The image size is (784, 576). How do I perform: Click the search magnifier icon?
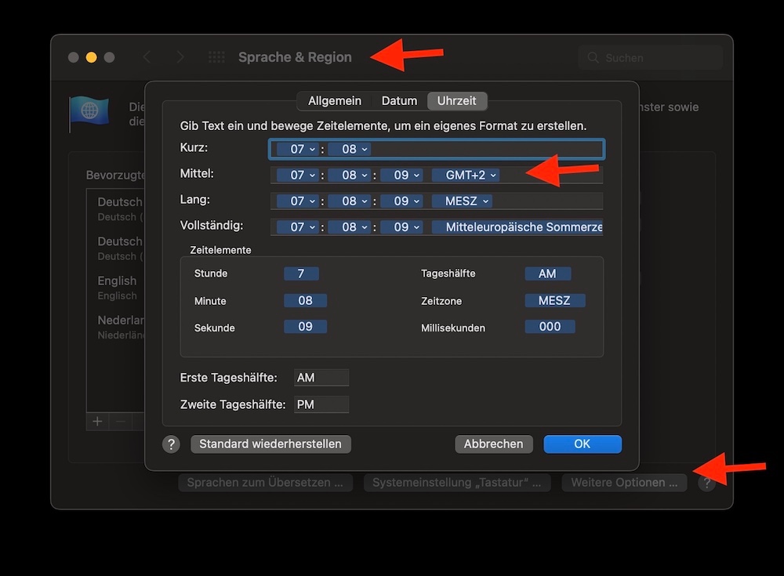(x=593, y=57)
